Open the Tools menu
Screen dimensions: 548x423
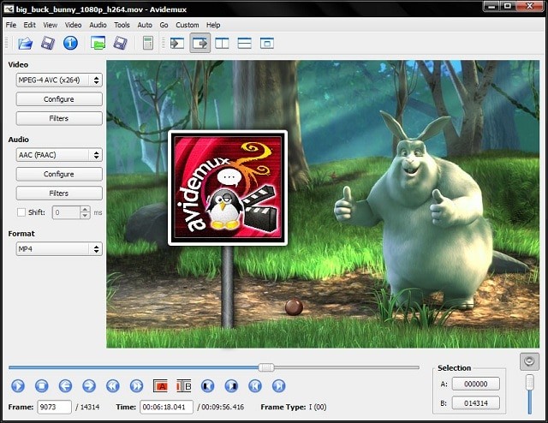(122, 25)
